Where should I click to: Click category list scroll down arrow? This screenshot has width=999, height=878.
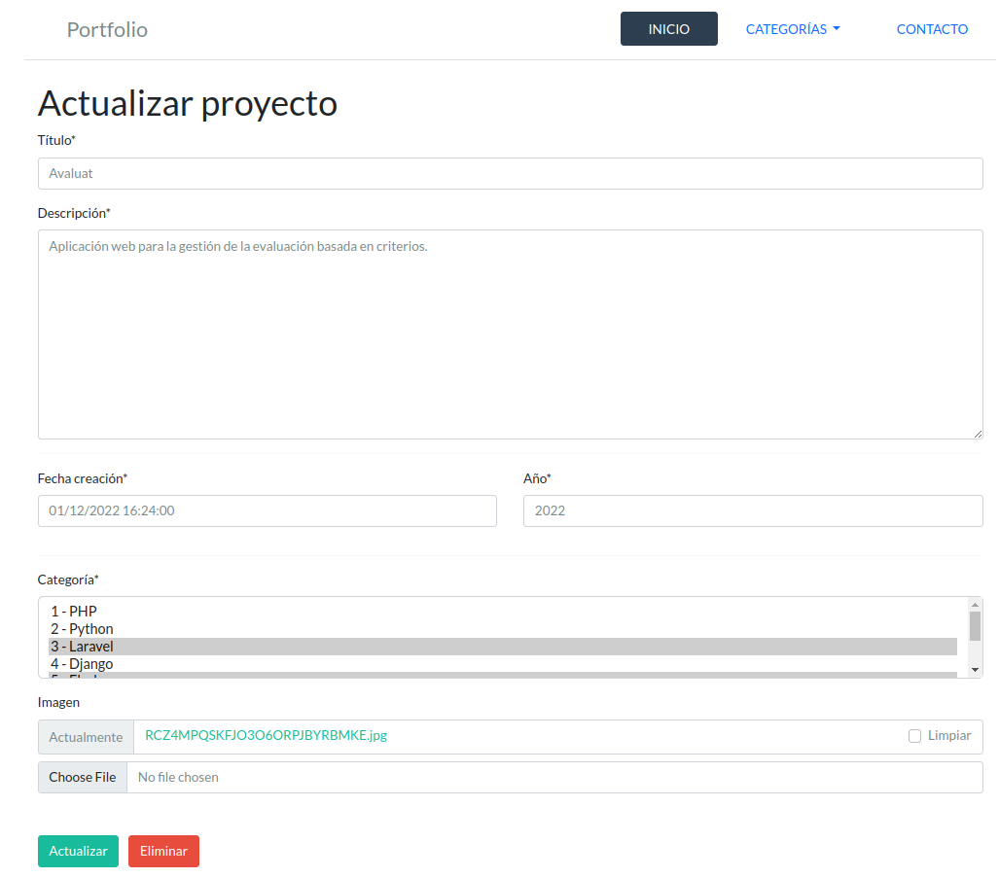pyautogui.click(x=975, y=670)
